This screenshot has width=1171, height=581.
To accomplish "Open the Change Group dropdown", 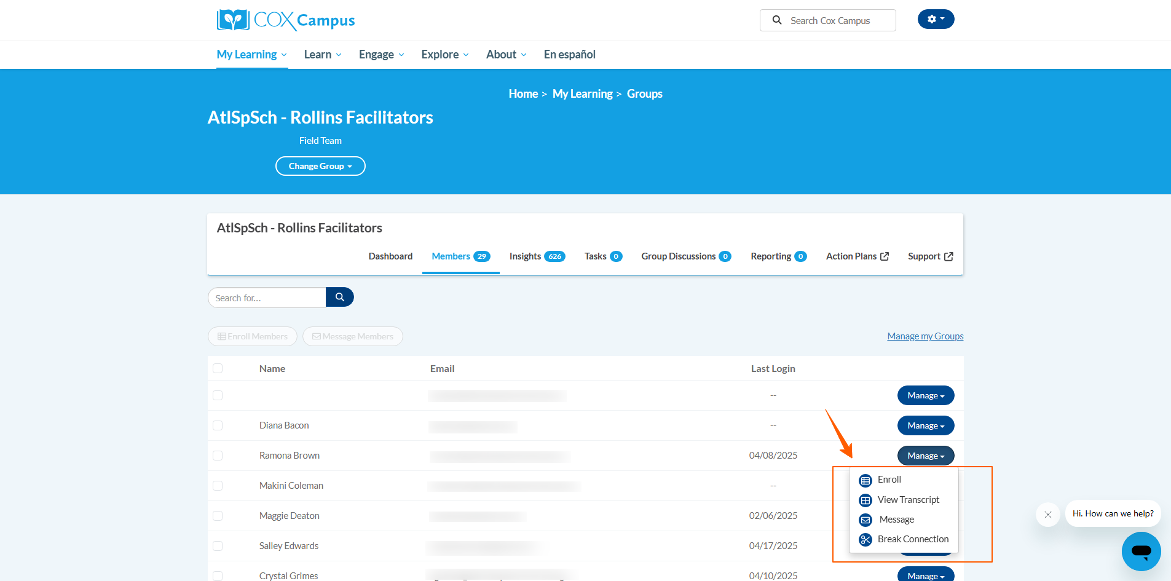I will [x=320, y=166].
